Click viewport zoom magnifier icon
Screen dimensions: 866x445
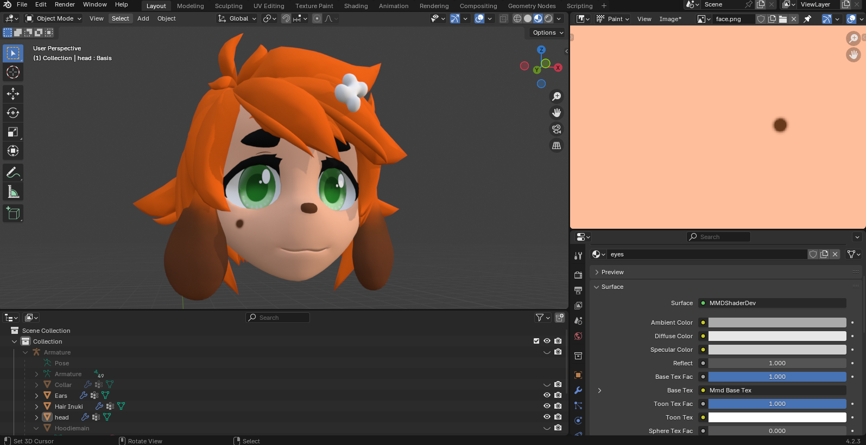pos(557,96)
